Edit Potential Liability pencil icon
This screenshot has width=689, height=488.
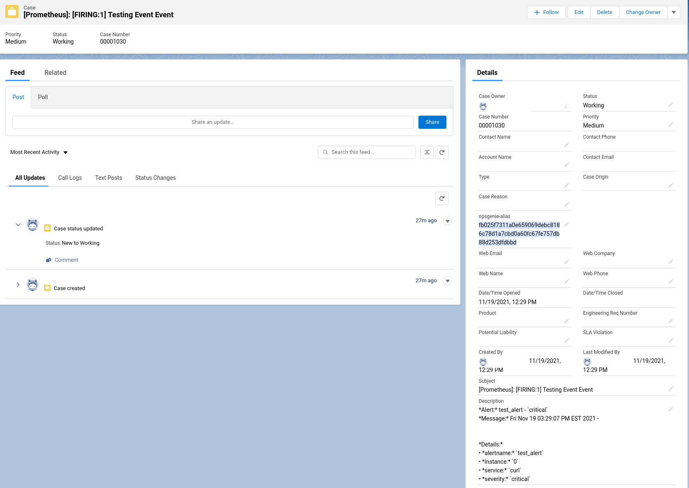click(567, 341)
